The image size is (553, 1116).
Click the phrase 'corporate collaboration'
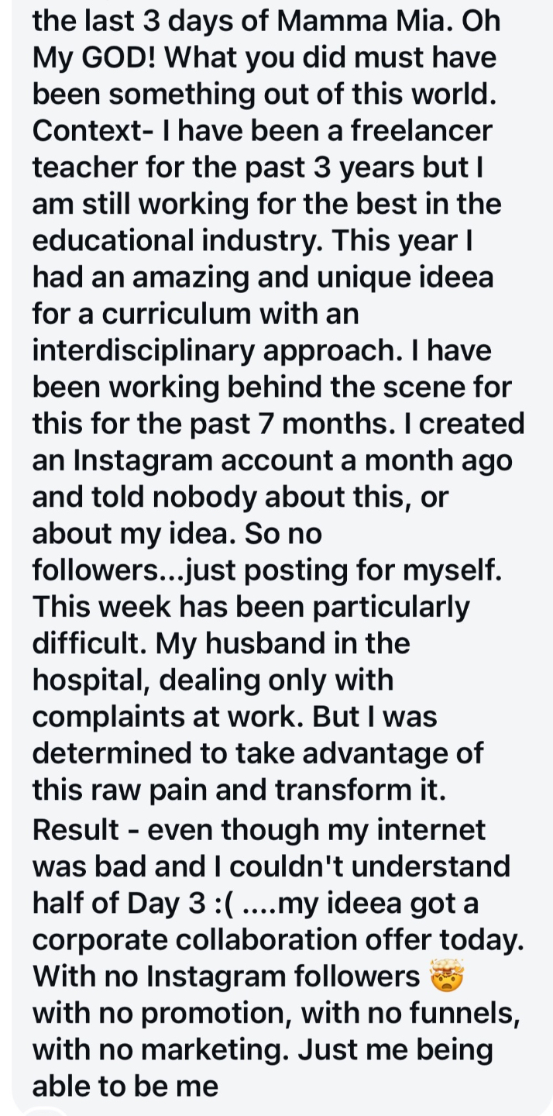point(201,939)
